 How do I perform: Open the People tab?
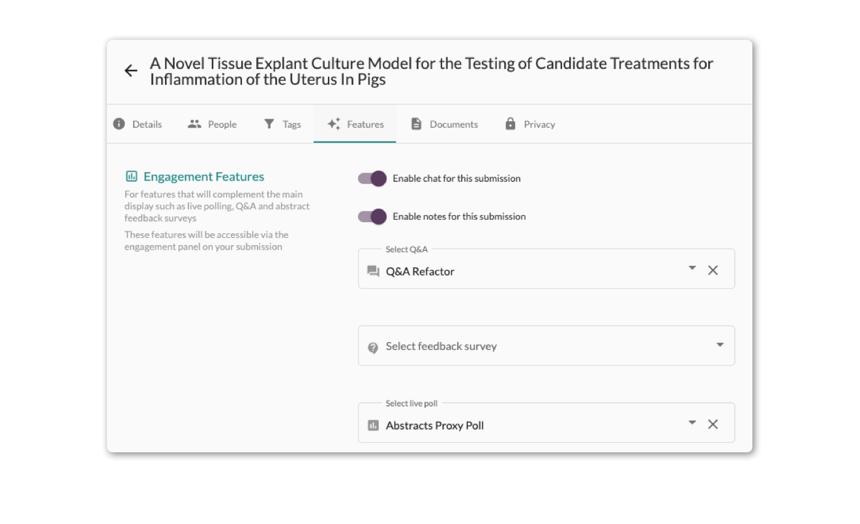pos(222,124)
